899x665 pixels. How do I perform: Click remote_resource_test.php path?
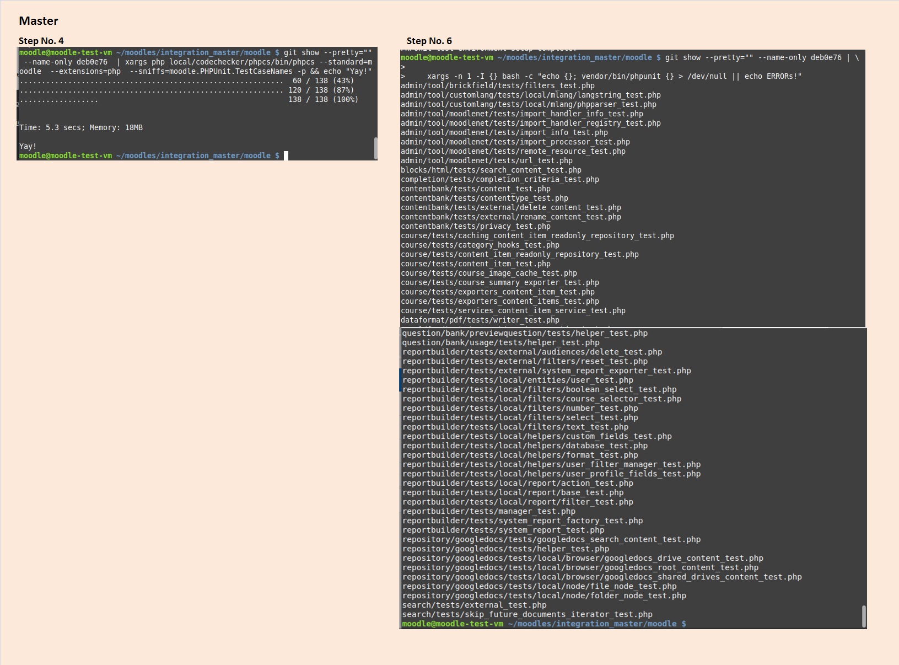pos(513,151)
